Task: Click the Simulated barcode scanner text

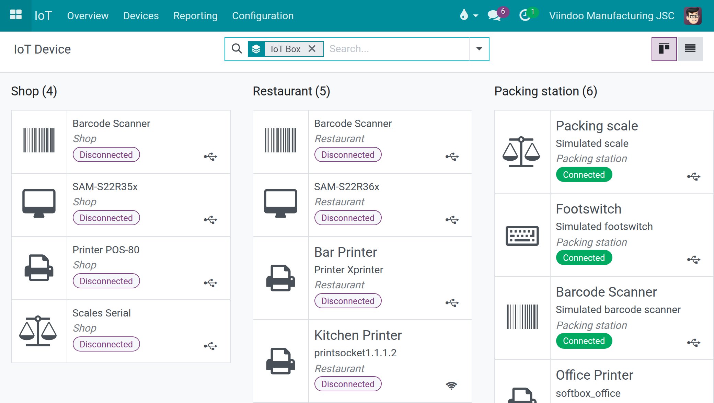Action: [x=618, y=310]
